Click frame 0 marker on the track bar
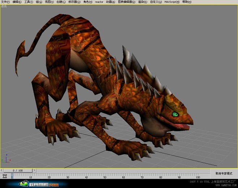This screenshot has height=188, width=238. [12, 176]
